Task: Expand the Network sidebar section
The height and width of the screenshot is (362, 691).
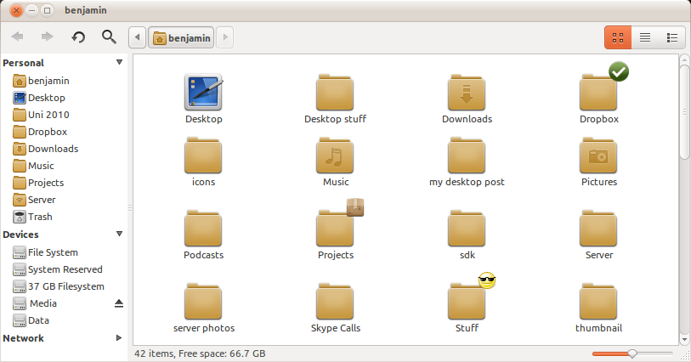Action: click(x=119, y=338)
